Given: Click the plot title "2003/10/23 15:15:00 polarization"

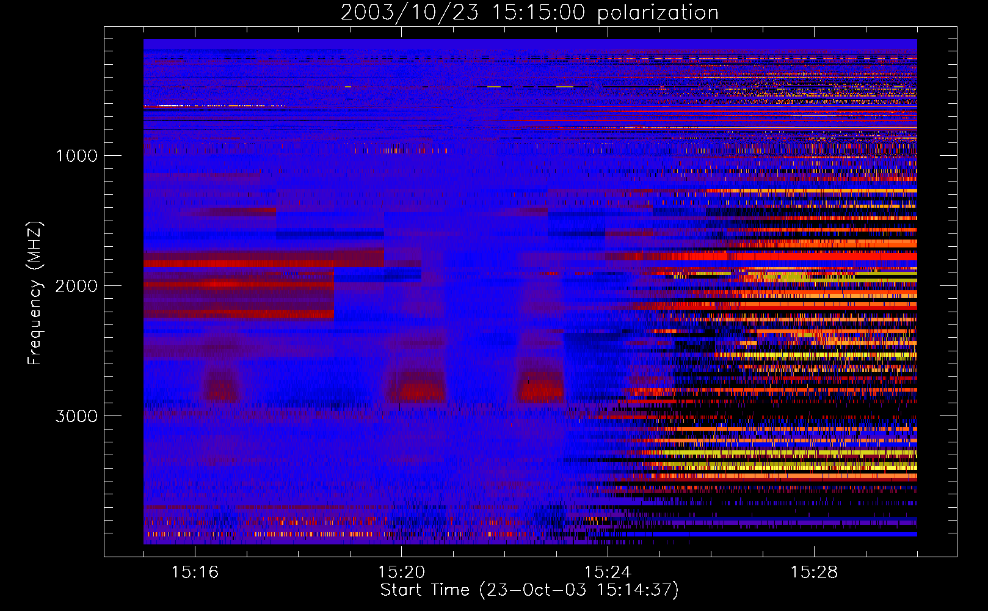Looking at the screenshot, I should [529, 13].
